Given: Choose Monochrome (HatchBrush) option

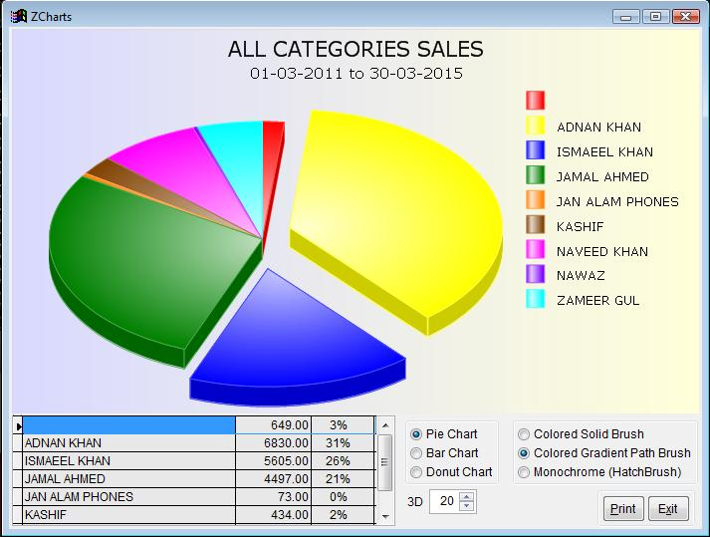Looking at the screenshot, I should (x=599, y=472).
